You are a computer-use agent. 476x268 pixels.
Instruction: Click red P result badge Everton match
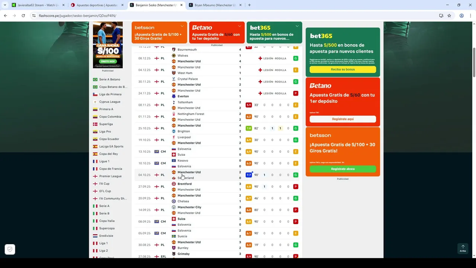tap(296, 93)
